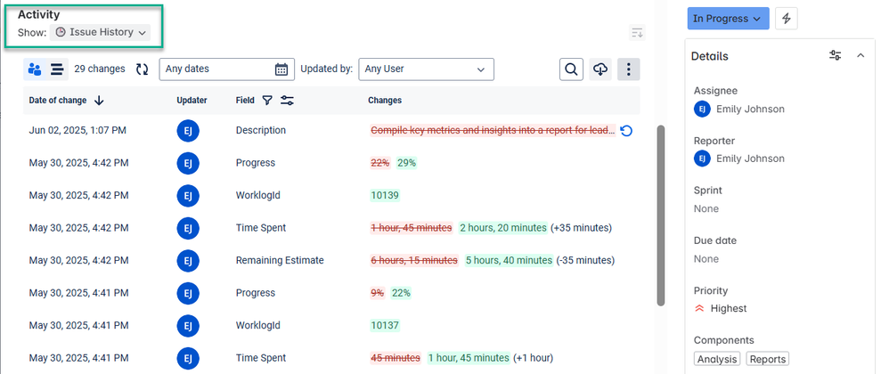Viewport: 889px width, 374px height.
Task: Click EJ avatar in Time Spent 2 hours row
Action: click(188, 228)
